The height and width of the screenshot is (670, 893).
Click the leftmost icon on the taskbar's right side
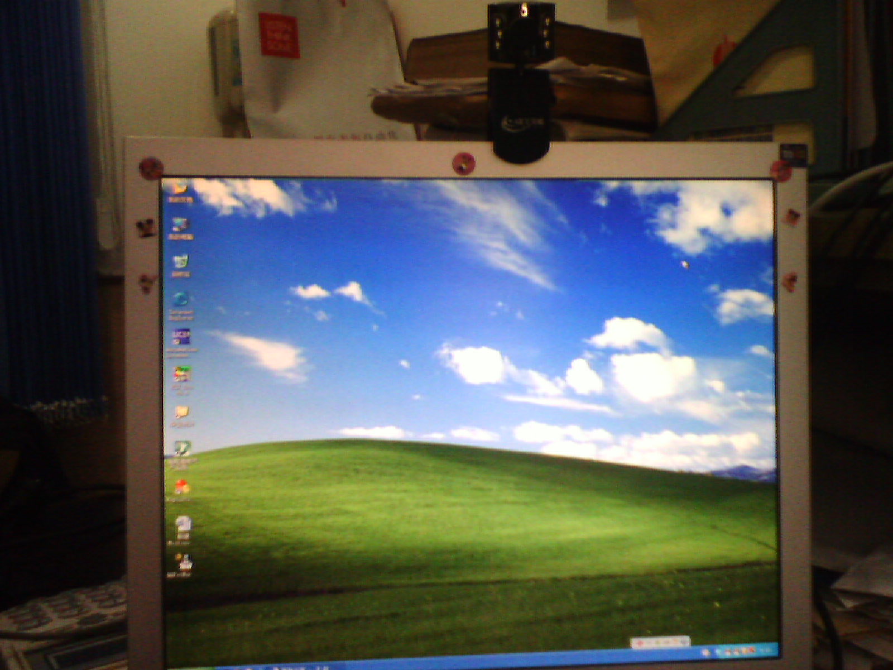click(x=706, y=652)
